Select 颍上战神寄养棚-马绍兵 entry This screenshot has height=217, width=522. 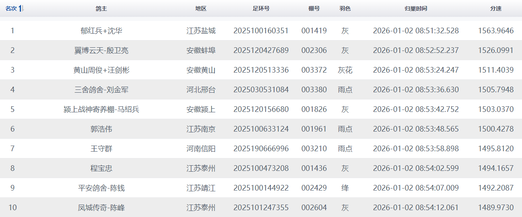[101, 110]
